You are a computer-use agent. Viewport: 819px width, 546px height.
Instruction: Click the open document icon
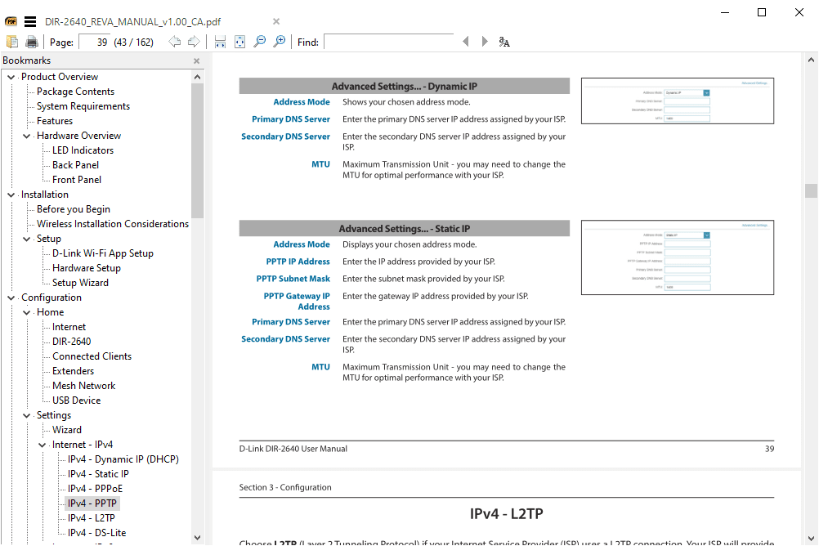[x=12, y=42]
